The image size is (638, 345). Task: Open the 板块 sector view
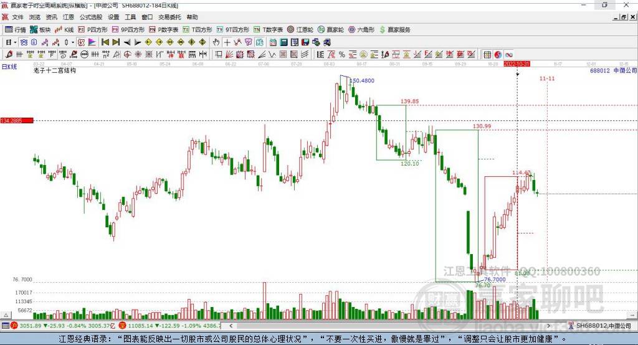click(x=40, y=30)
